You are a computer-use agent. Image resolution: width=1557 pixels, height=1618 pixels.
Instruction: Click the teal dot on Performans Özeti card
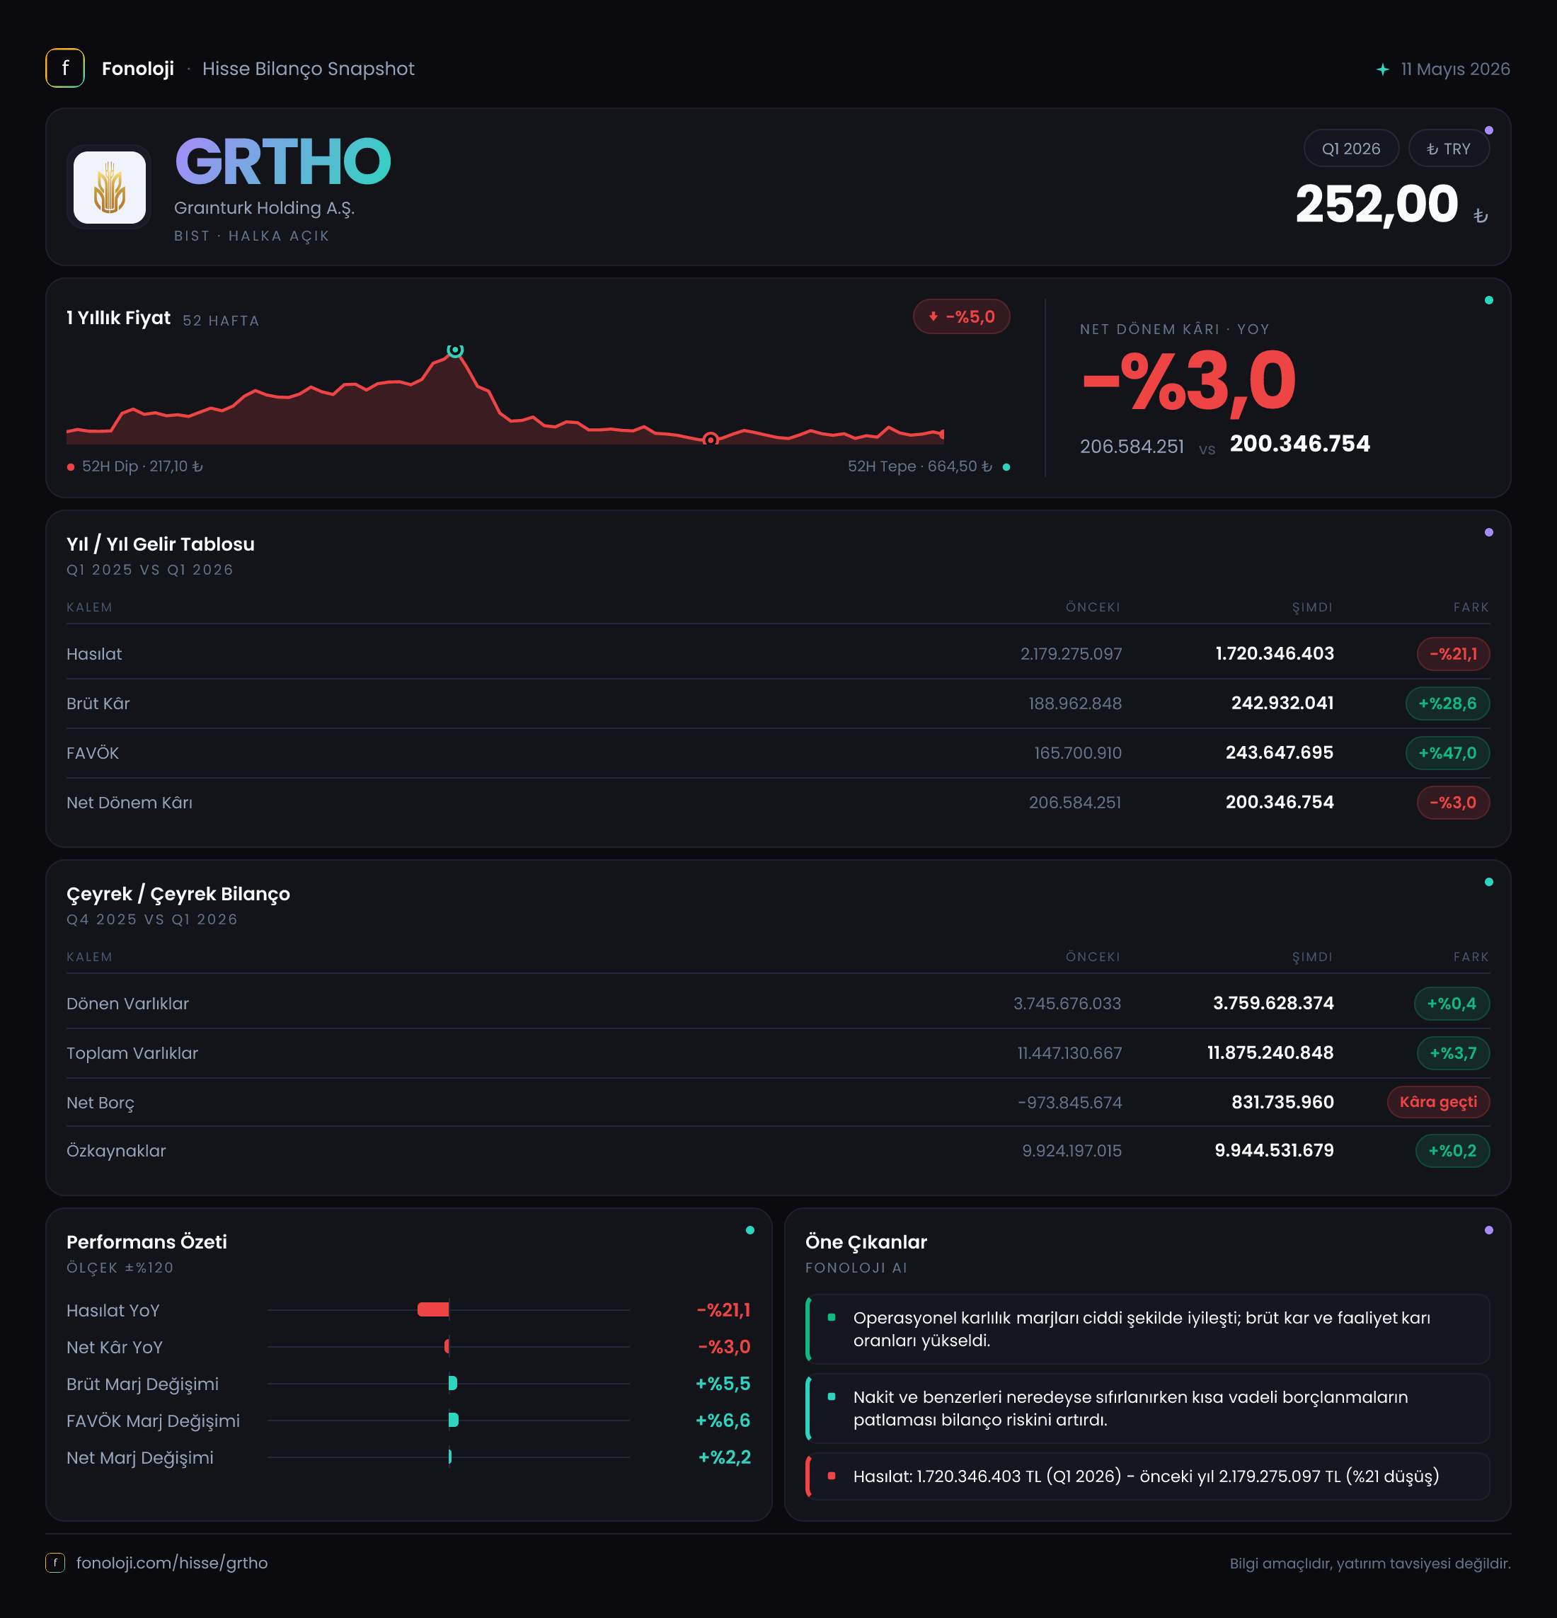[x=749, y=1230]
